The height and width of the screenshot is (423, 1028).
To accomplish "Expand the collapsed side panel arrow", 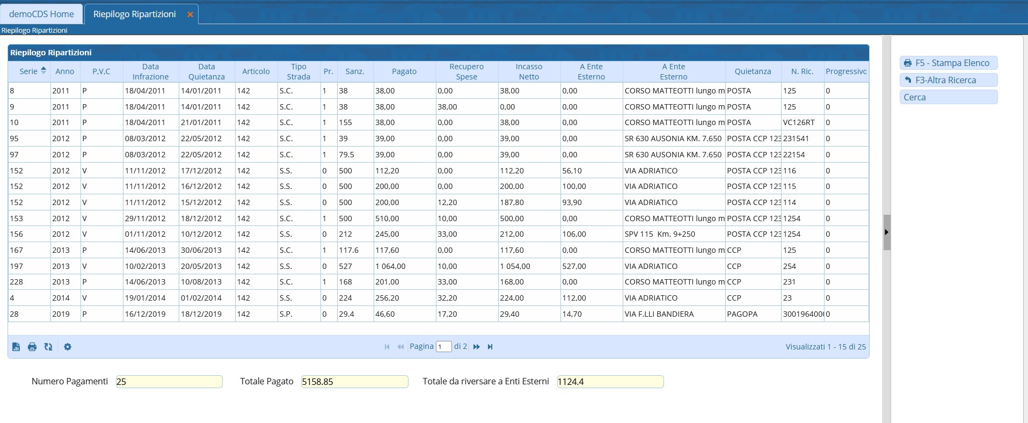I will pos(886,232).
